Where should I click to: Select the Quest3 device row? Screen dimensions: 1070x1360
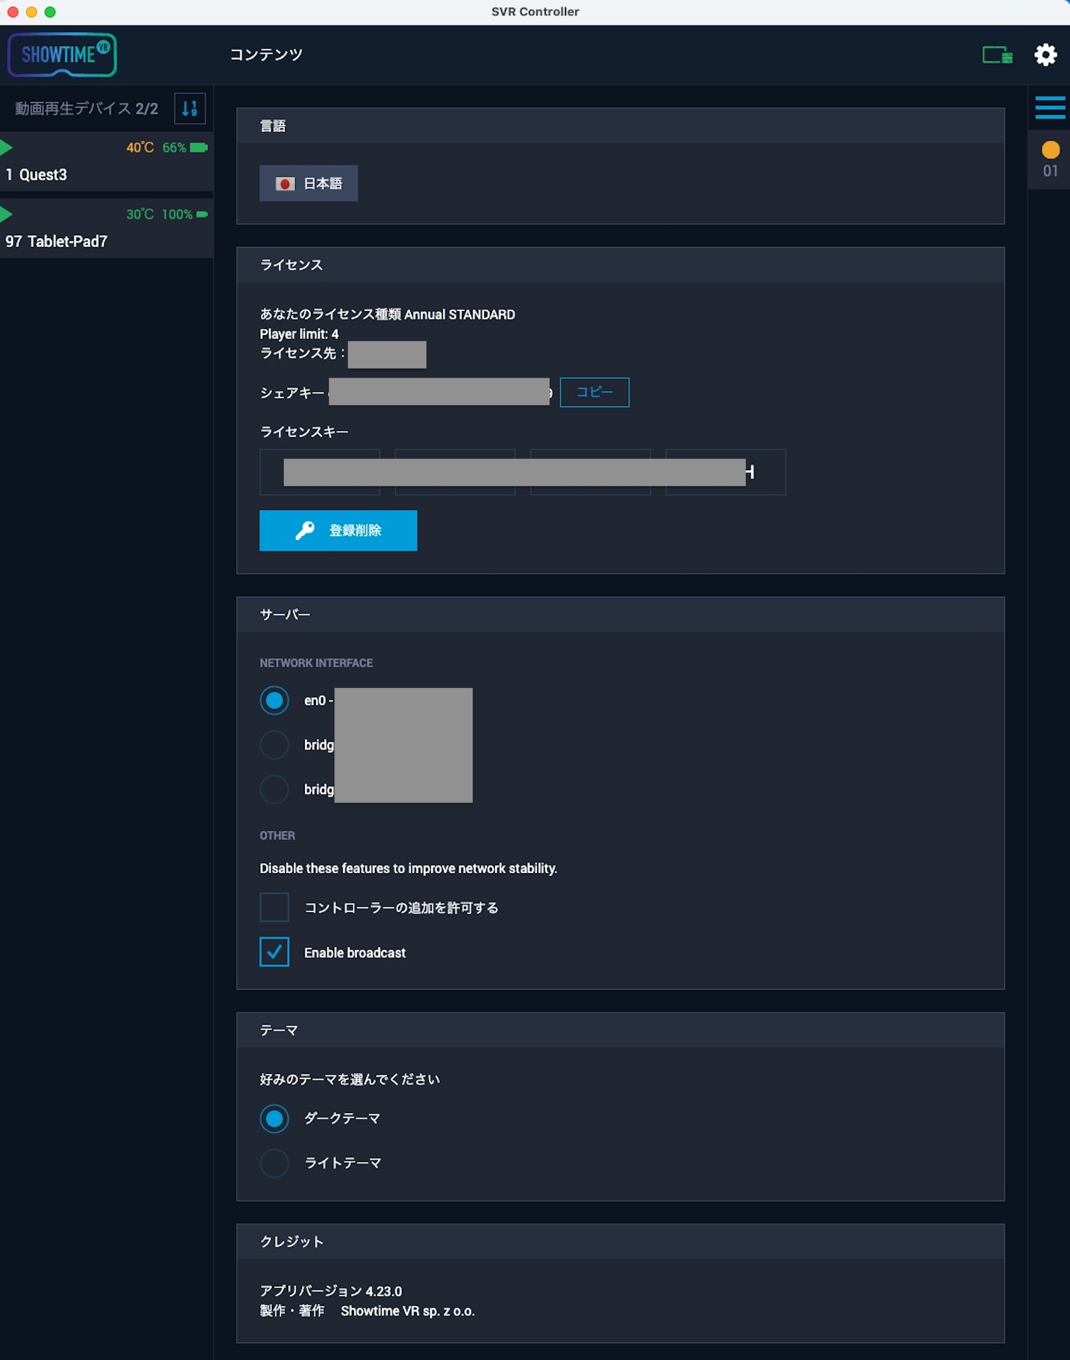pyautogui.click(x=106, y=162)
